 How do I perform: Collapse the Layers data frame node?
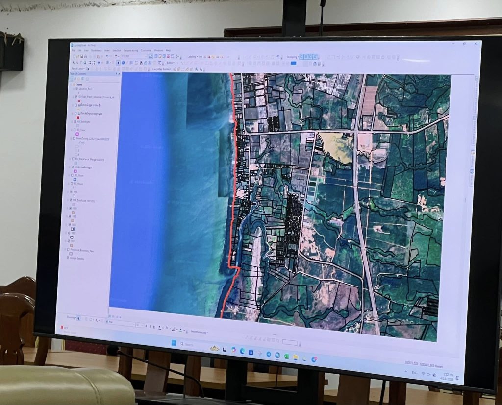[x=71, y=84]
